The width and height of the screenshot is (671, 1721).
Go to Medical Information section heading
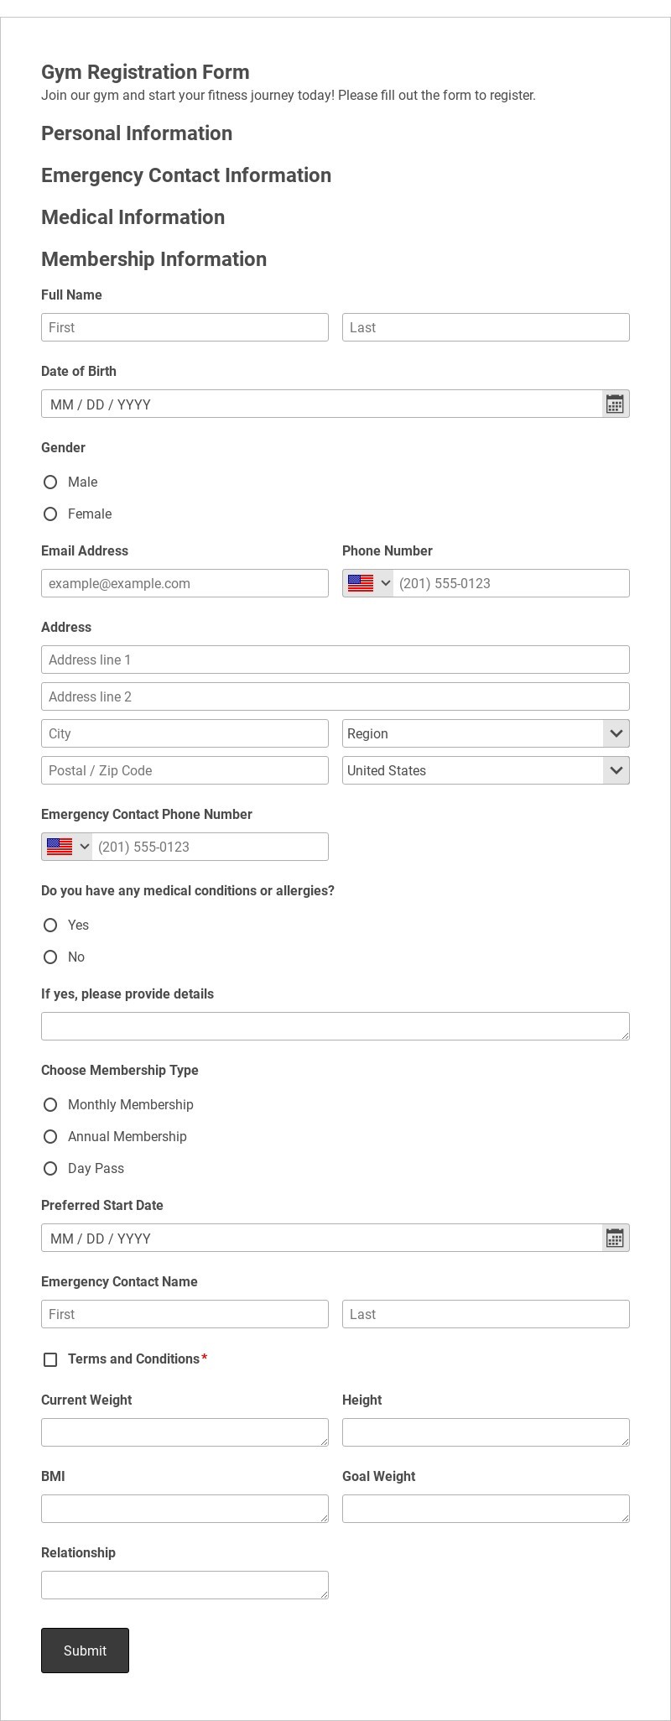click(133, 217)
